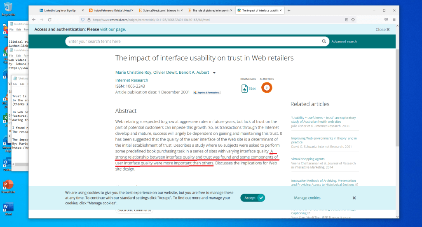422x227 pixels.
Task: Dismiss the cookie banner with the X
Action: 354,198
